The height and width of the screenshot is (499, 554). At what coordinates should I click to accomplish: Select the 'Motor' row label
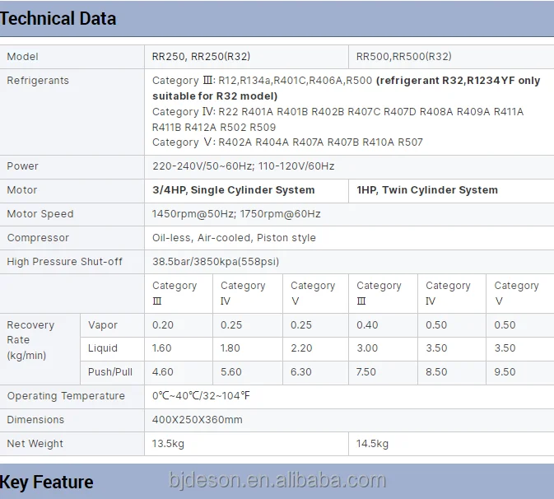[22, 190]
